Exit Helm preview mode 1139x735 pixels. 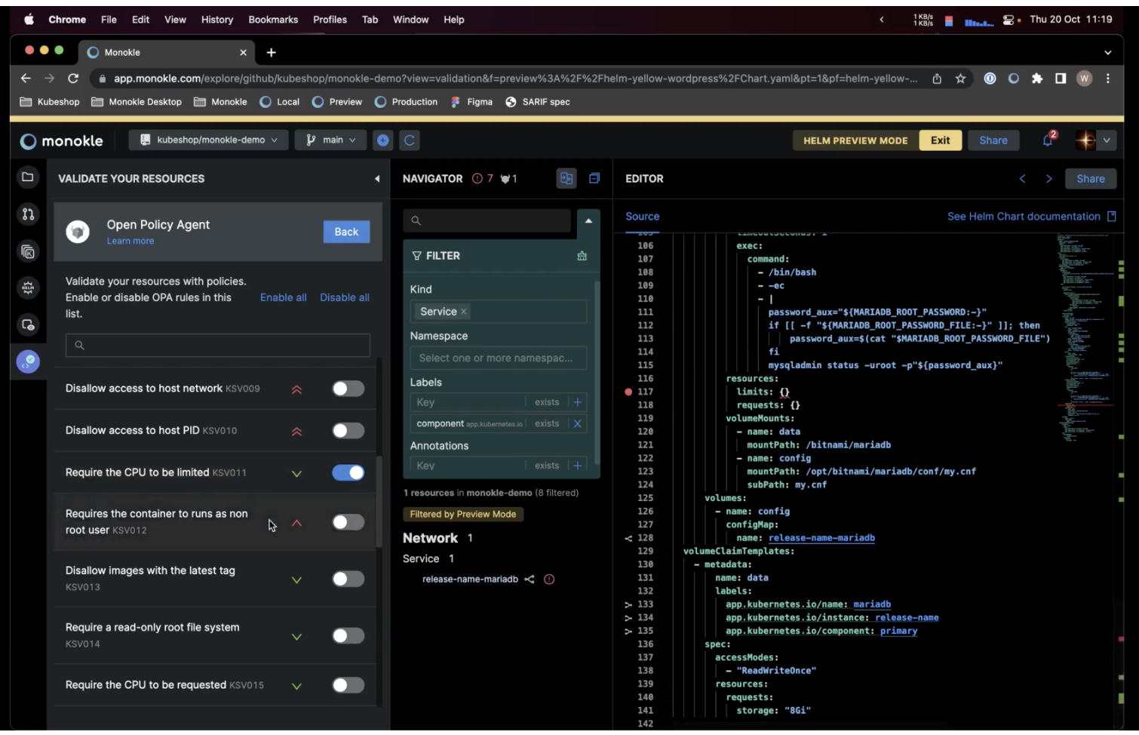(940, 140)
